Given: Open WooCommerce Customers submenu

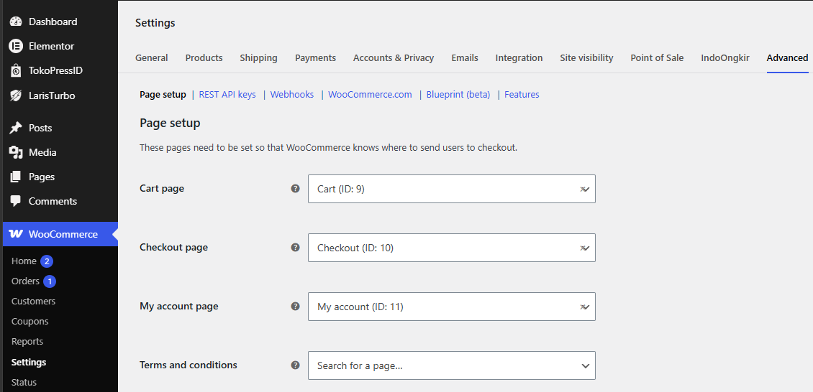Looking at the screenshot, I should 33,301.
